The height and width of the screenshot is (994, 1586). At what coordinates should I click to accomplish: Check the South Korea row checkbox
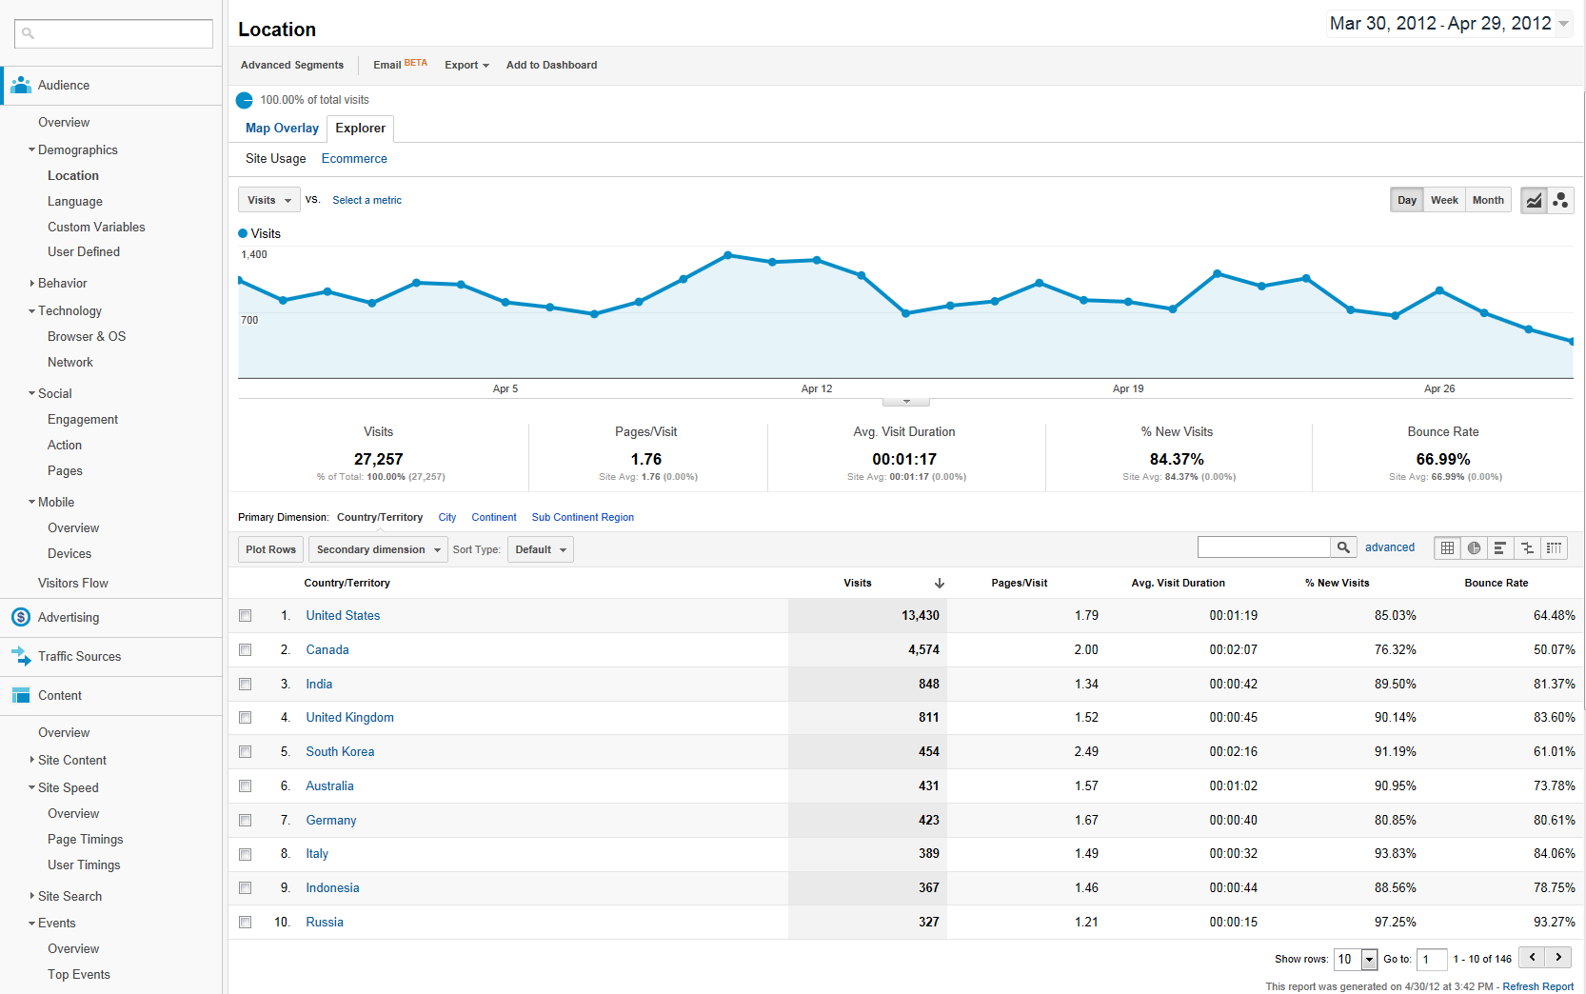tap(246, 752)
